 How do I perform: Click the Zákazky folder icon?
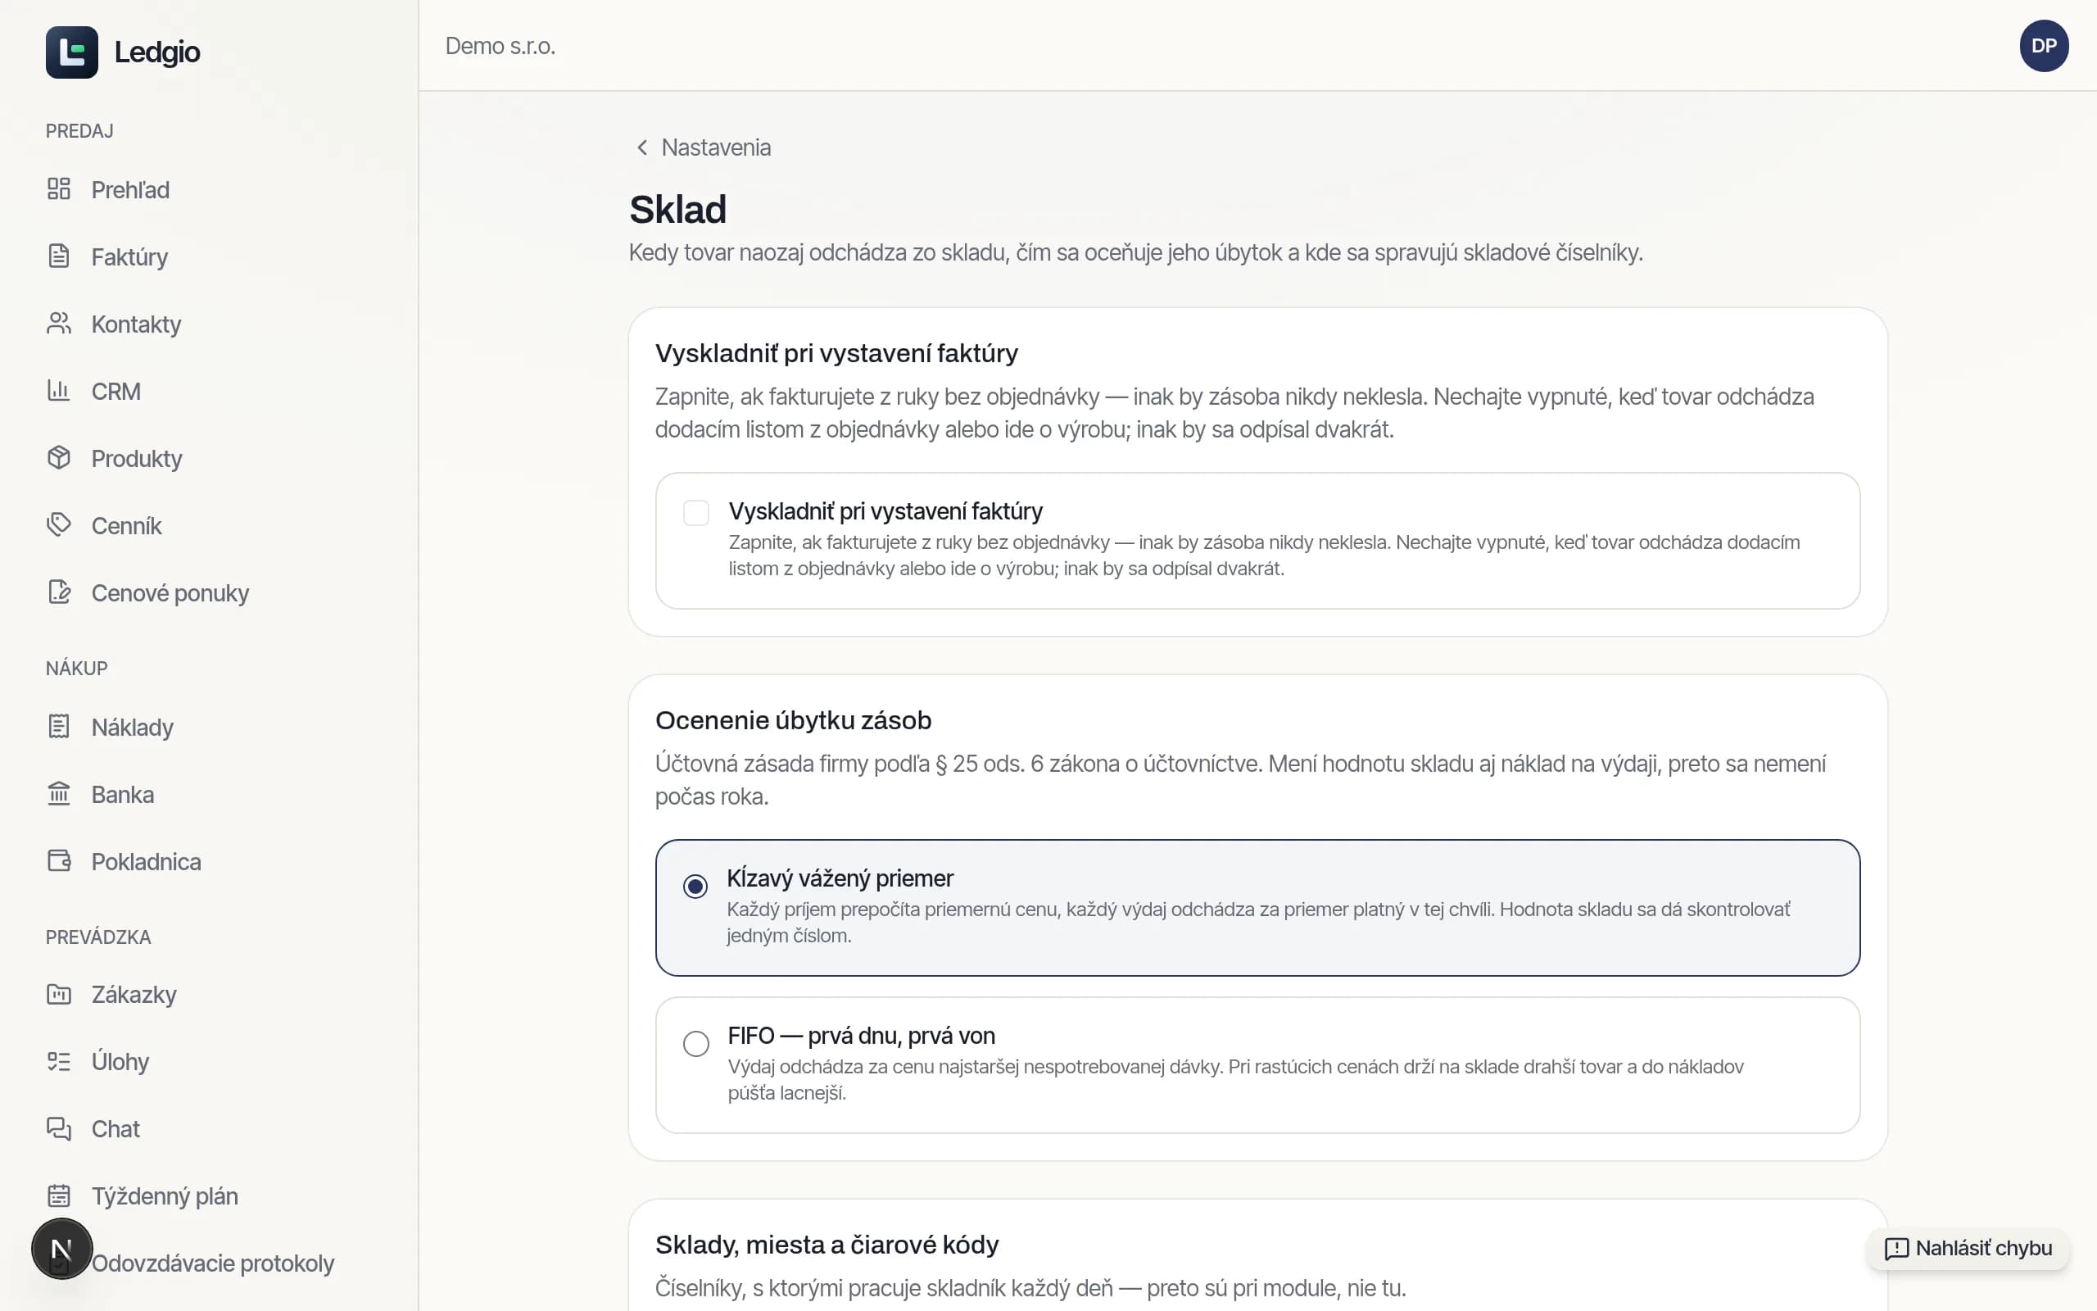point(59,994)
